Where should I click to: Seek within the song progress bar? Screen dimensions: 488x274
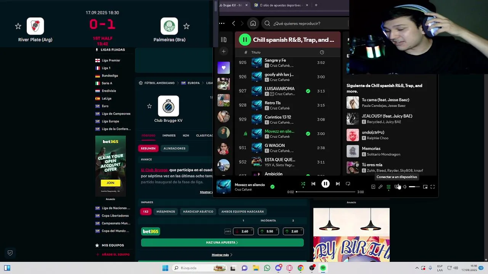tap(325, 192)
